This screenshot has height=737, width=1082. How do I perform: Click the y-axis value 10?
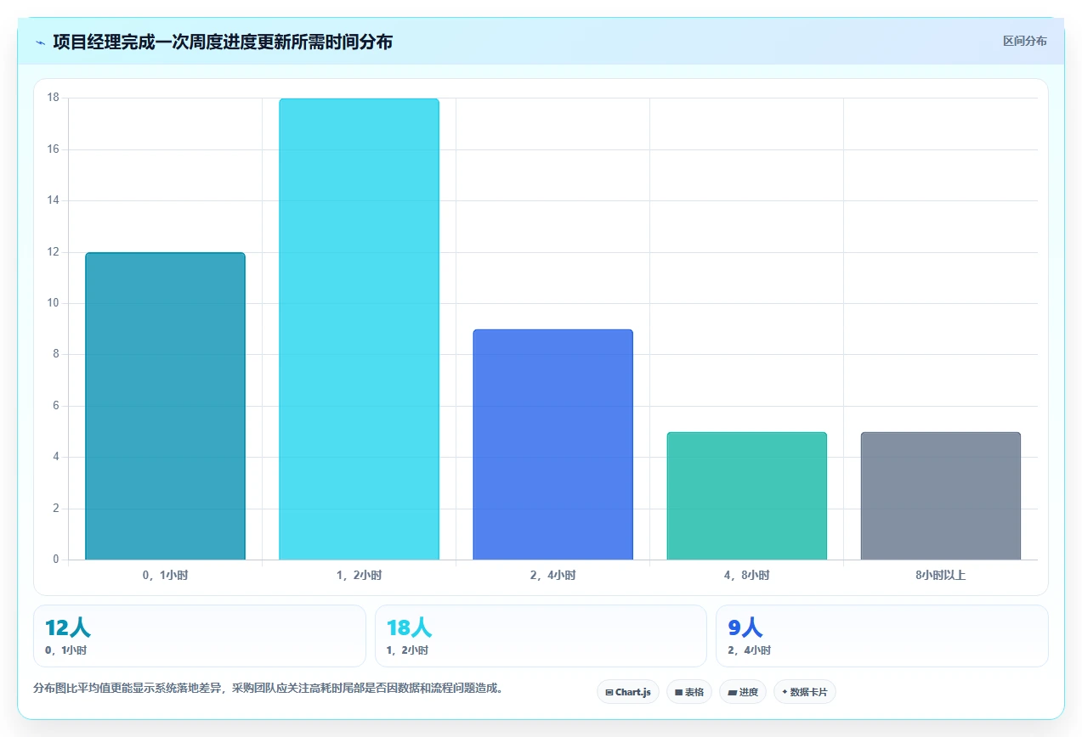click(x=54, y=303)
